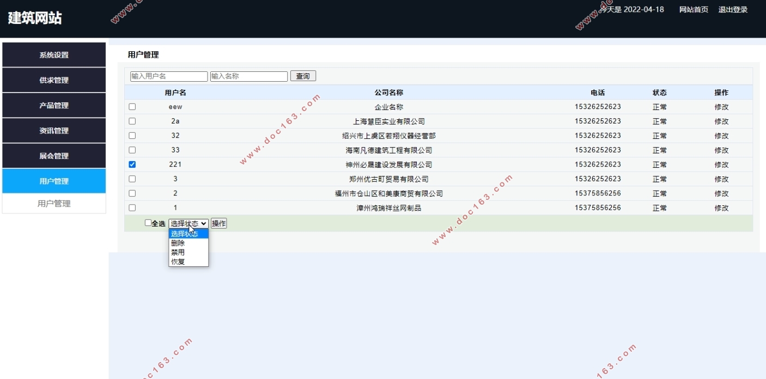766x379 pixels.
Task: Click 正常 status in the 海南凡德建筑工程有限公司 row
Action: (660, 150)
